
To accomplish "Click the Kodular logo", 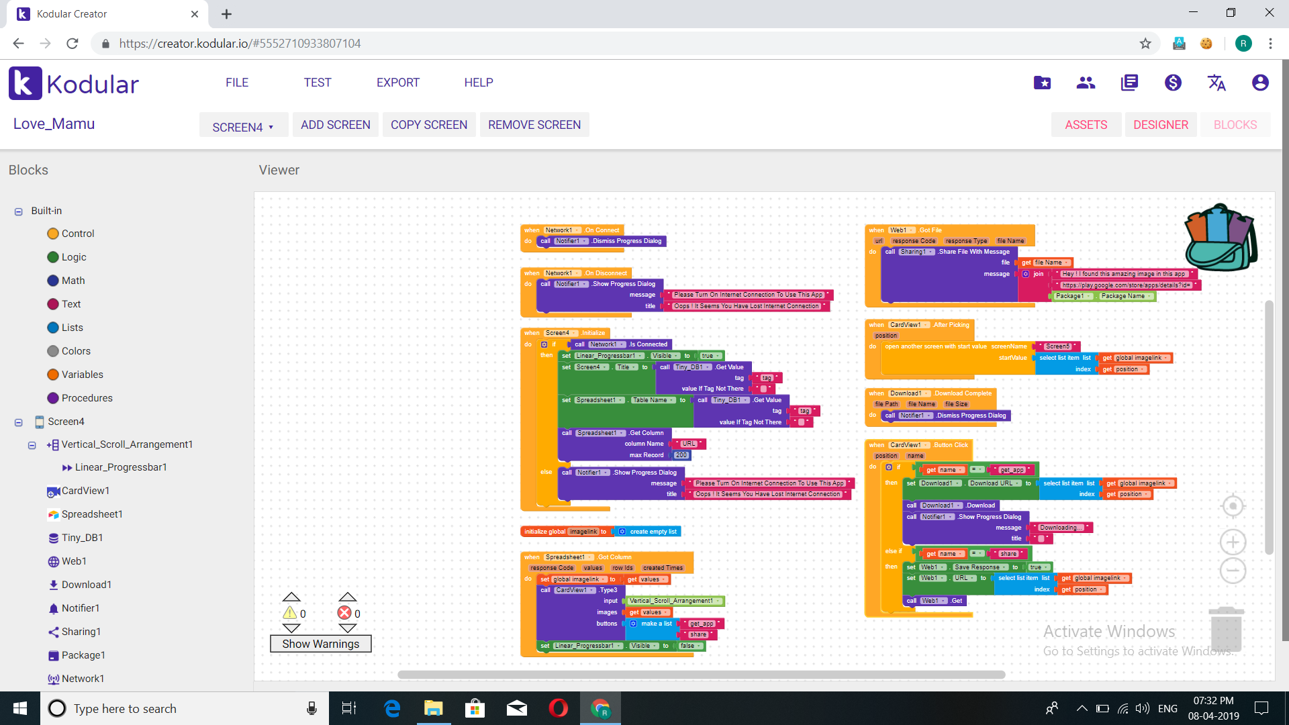I will click(74, 83).
